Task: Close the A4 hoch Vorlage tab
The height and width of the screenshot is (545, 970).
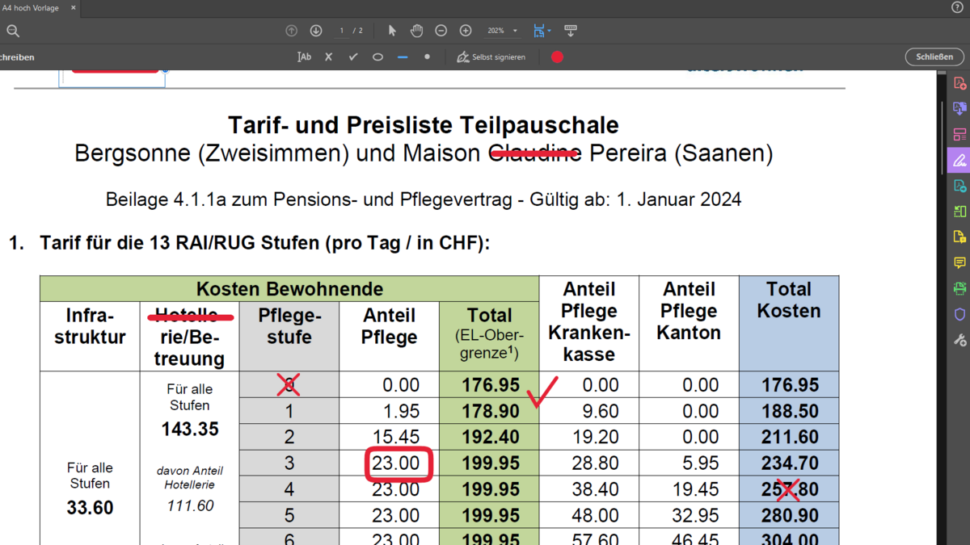Action: coord(73,7)
